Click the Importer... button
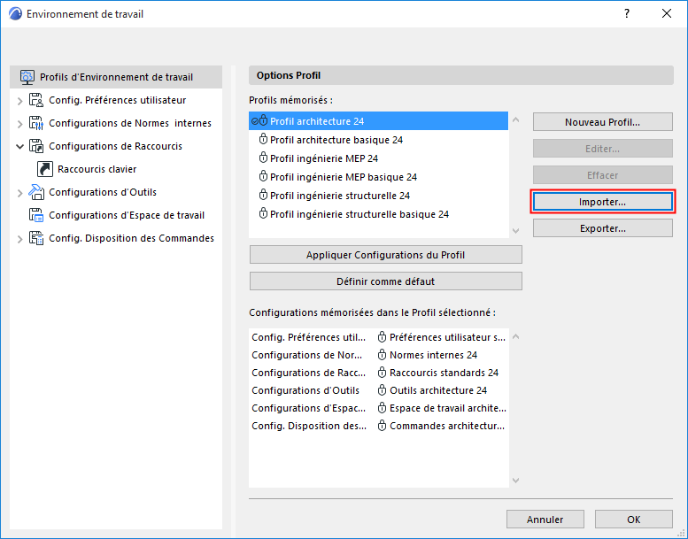Screen dimensions: 688x539 pyautogui.click(x=602, y=202)
